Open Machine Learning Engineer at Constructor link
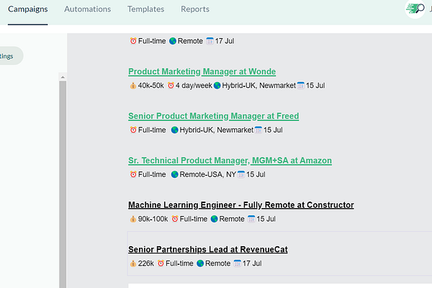The height and width of the screenshot is (288, 432). (241, 205)
